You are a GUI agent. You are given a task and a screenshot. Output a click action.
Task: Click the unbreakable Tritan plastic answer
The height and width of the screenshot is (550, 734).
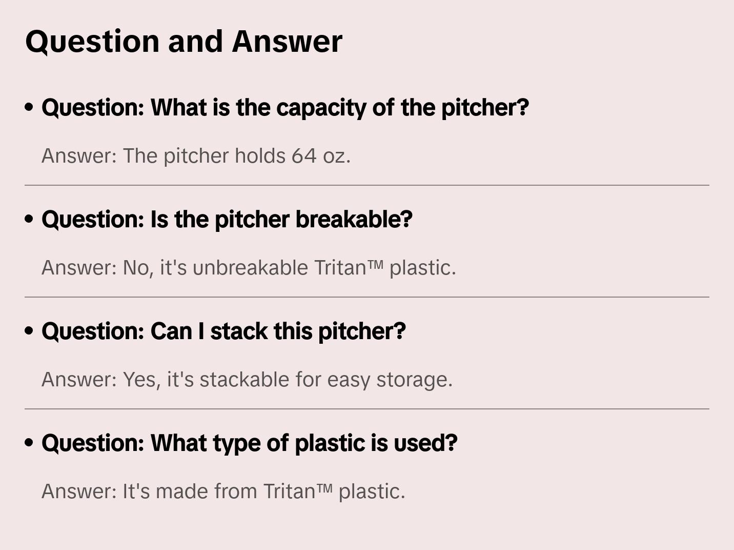coord(249,268)
